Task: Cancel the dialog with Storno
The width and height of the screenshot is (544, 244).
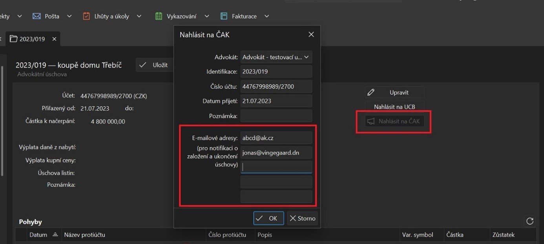Action: 302,219
